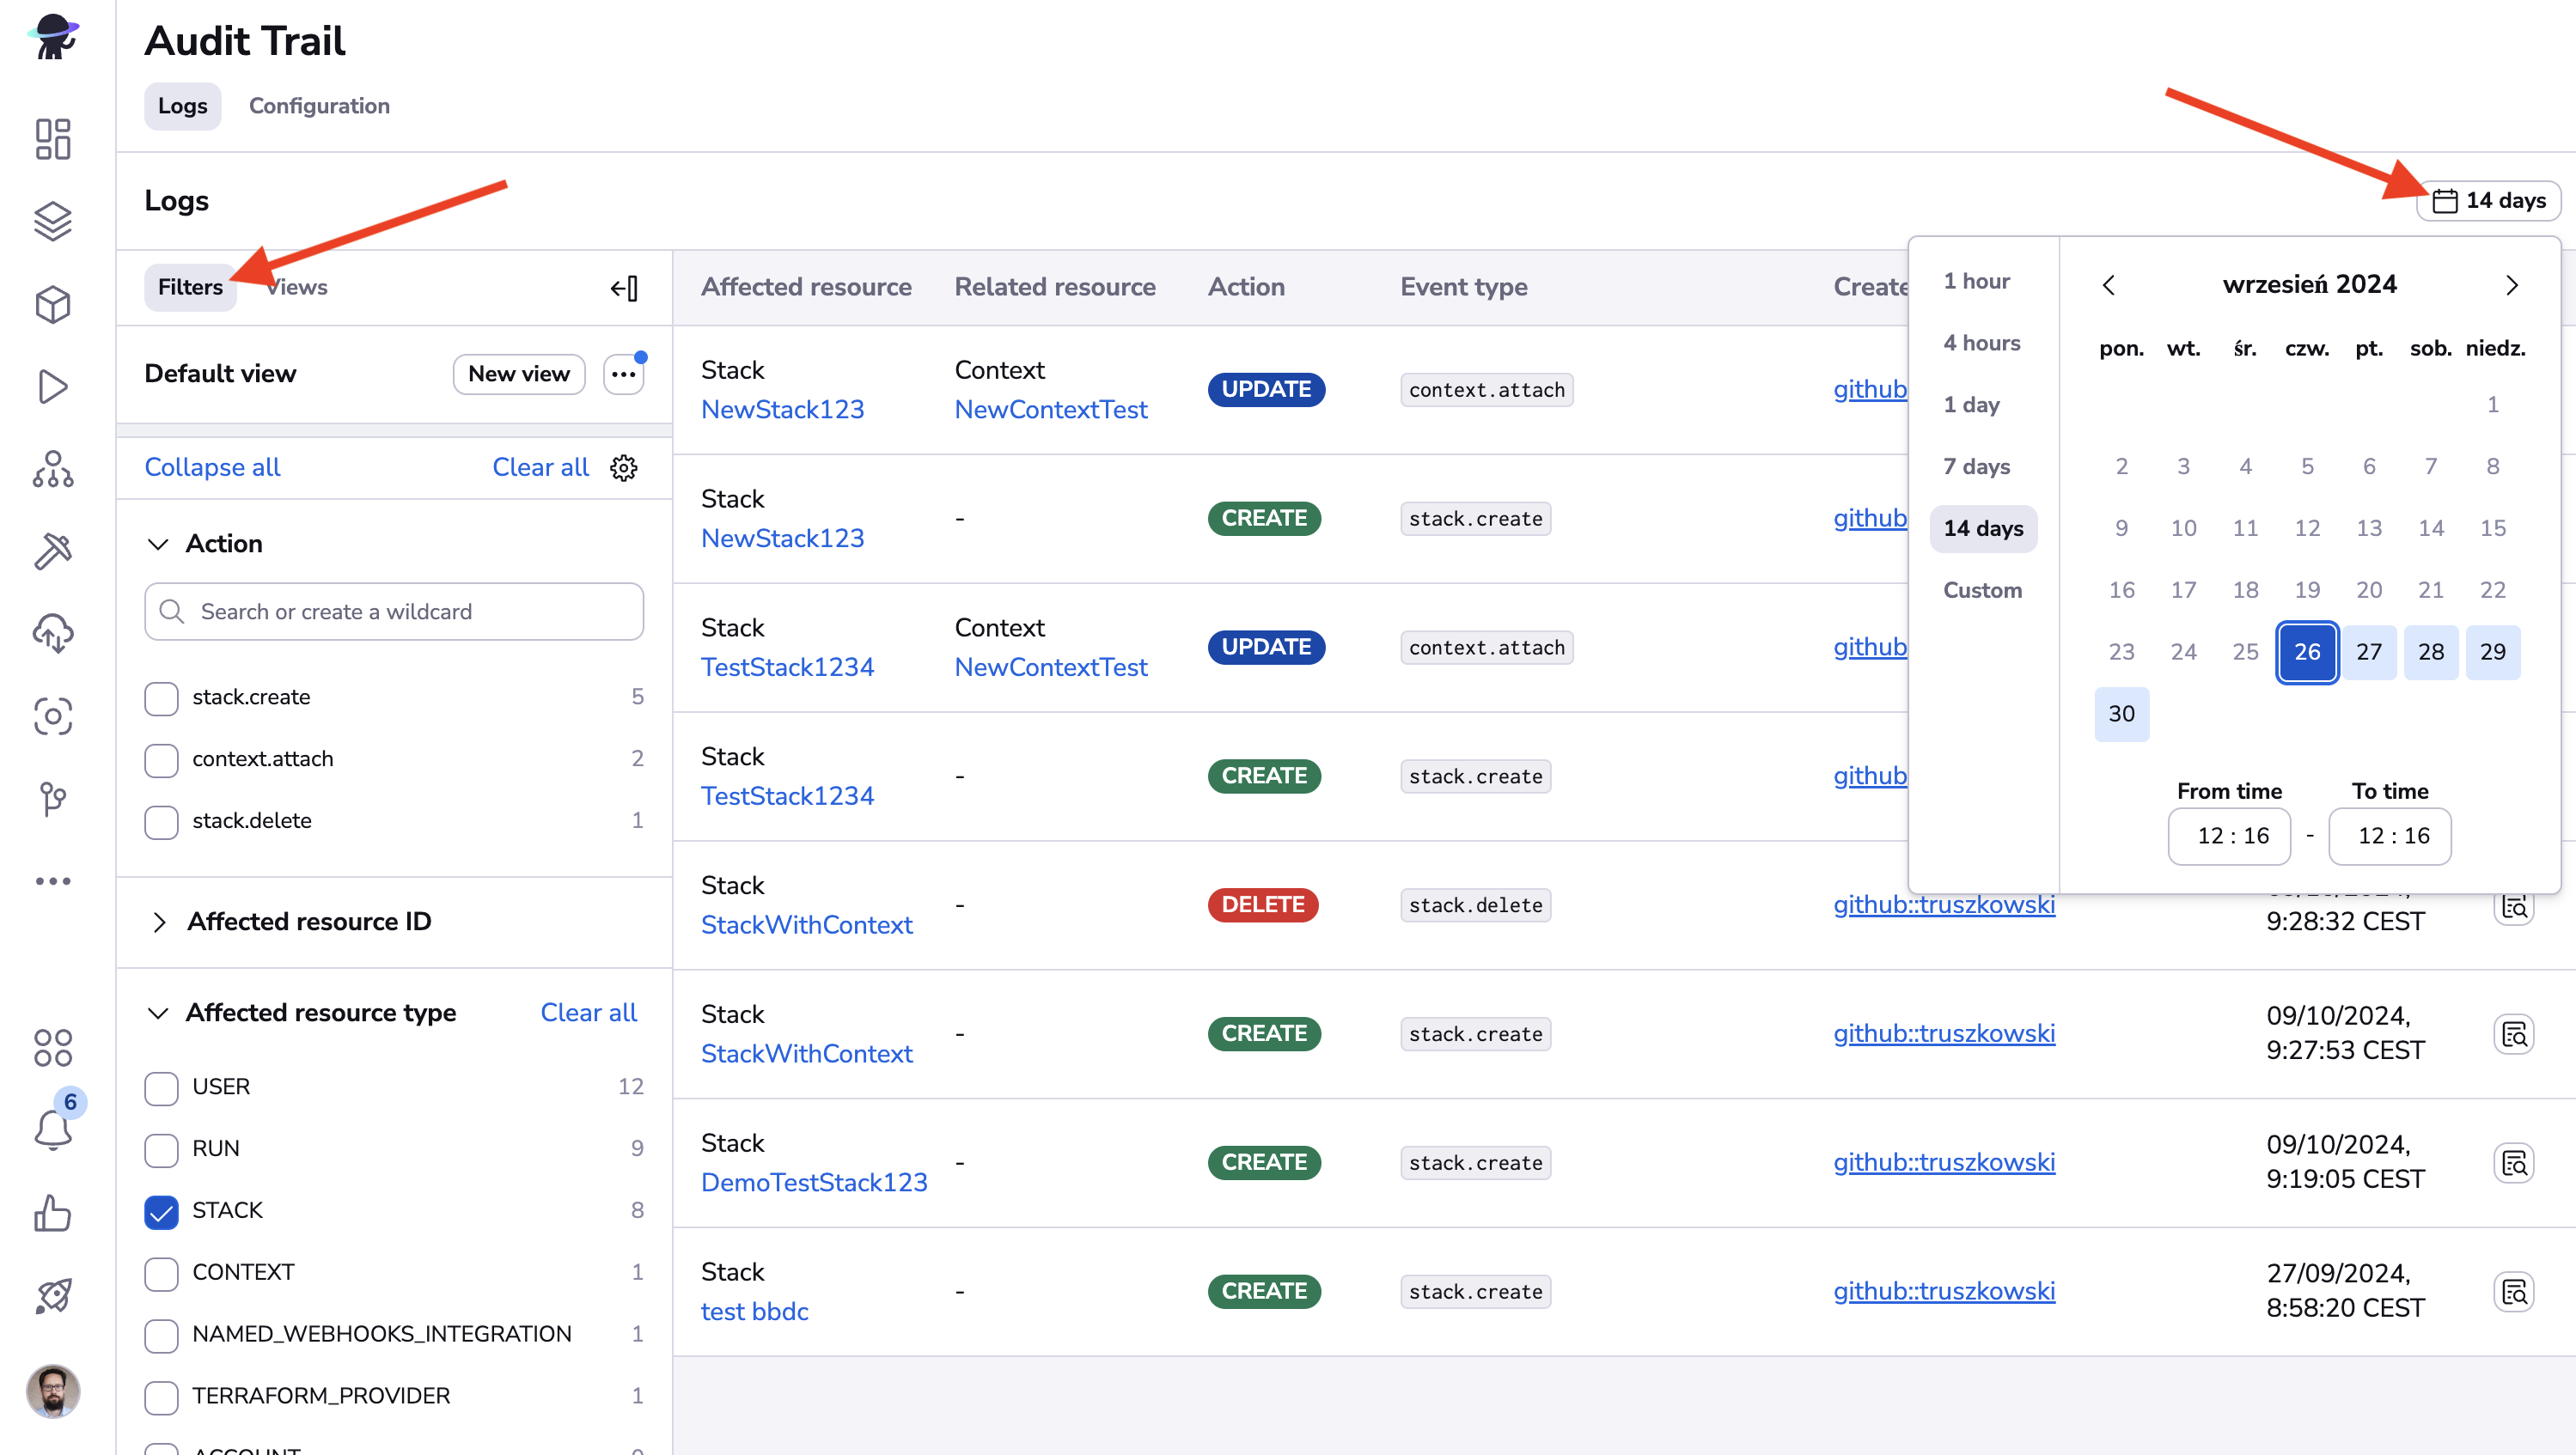This screenshot has width=2576, height=1455.
Task: Click the rocket launch icon in sidebar
Action: pos(53,1296)
